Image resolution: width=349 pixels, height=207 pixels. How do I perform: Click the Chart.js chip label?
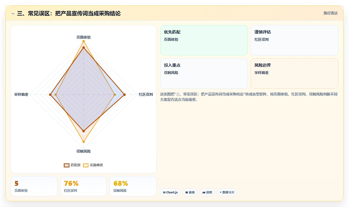click(x=172, y=192)
